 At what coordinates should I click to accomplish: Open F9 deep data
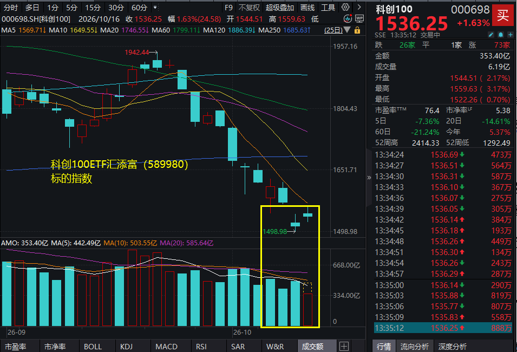(228, 8)
